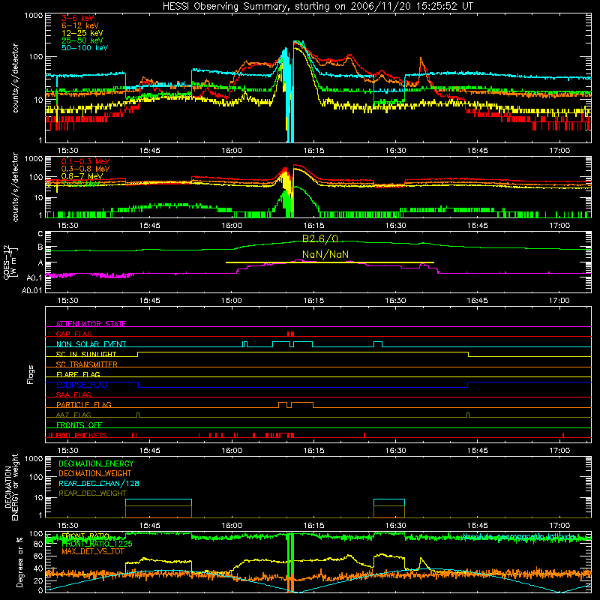Select the red 3-6 keV legend label
Image resolution: width=600 pixels, height=600 pixels.
click(x=78, y=18)
